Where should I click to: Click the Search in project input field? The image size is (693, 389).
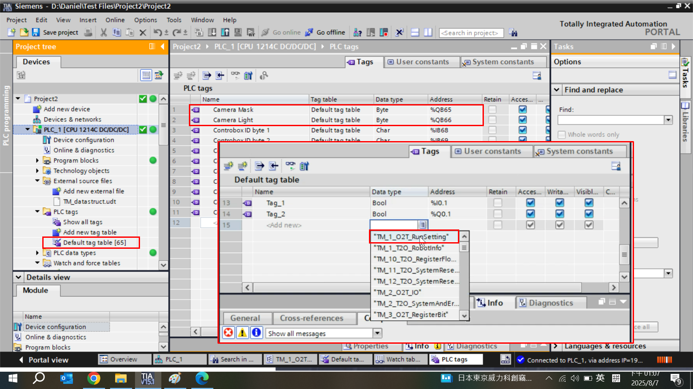tap(471, 33)
